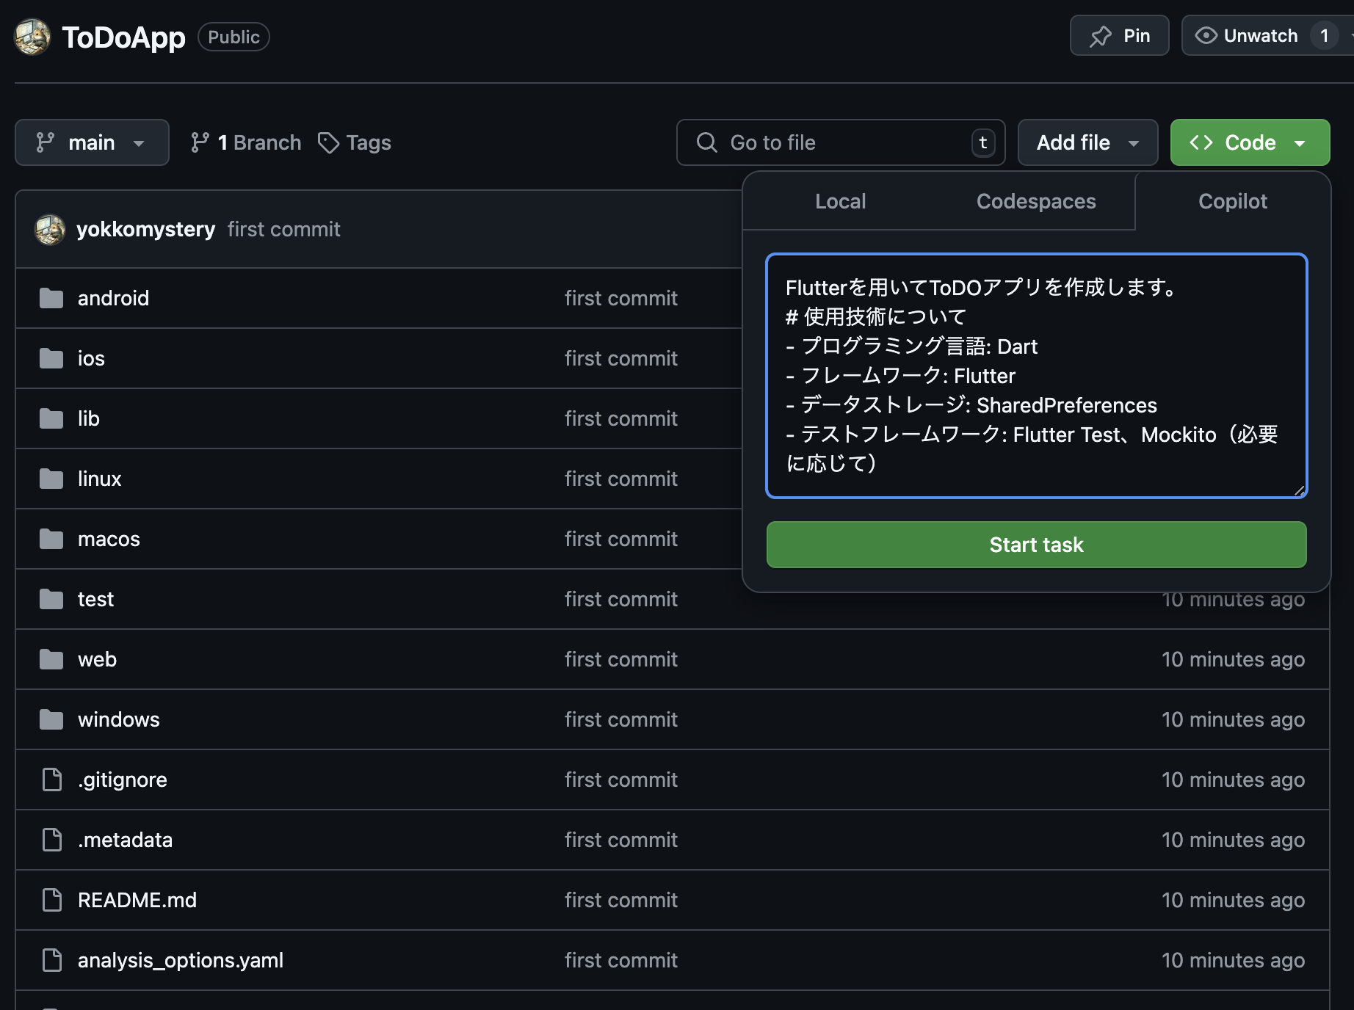Expand the Add file dropdown

1087,142
